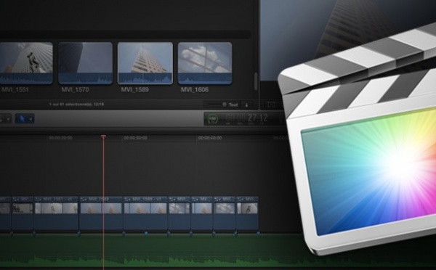Select the MVI_1606 cloud reflection thumbnail
The width and height of the screenshot is (436, 270).
pos(205,63)
